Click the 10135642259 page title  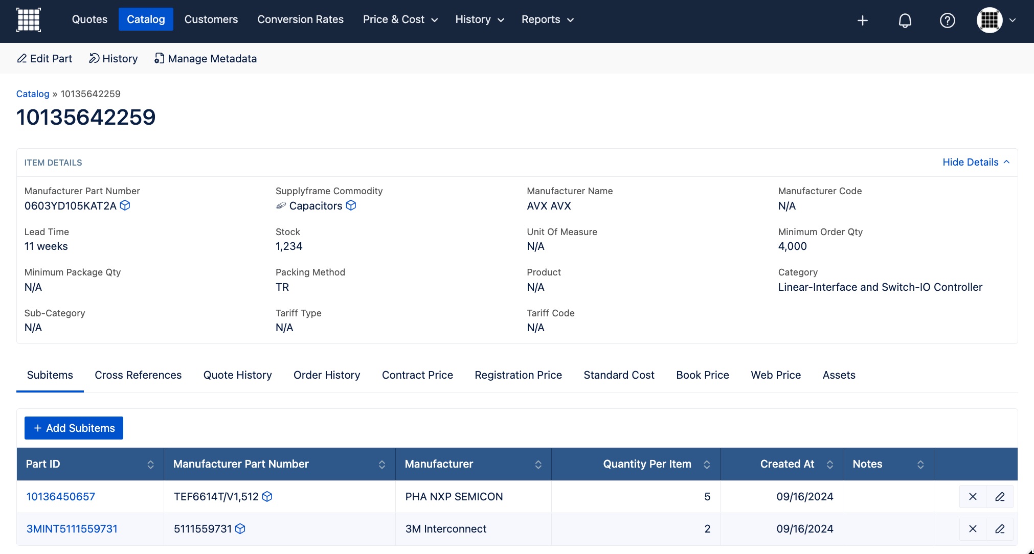click(86, 117)
